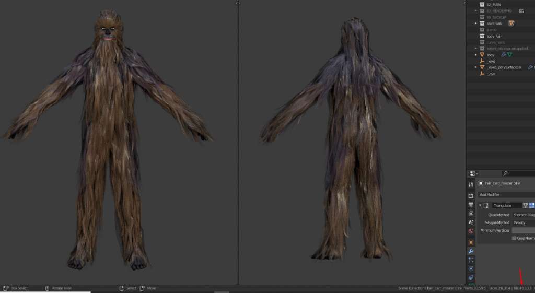
Task: Expand the haircrunk collection
Action: [x=476, y=23]
